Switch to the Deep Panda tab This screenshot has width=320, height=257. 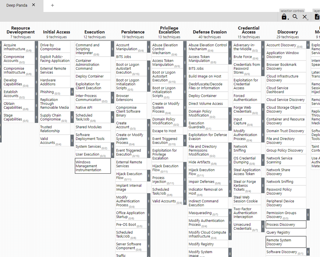point(17,5)
